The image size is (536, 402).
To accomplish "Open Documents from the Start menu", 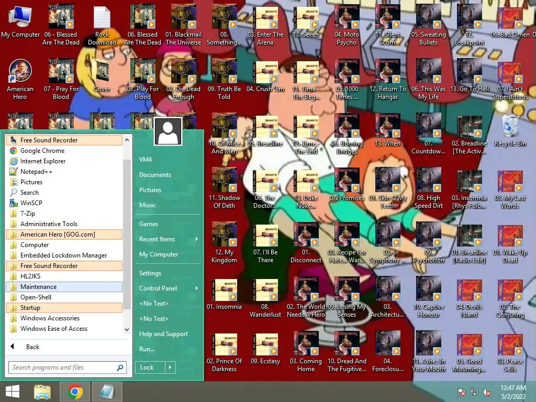I will point(168,175).
